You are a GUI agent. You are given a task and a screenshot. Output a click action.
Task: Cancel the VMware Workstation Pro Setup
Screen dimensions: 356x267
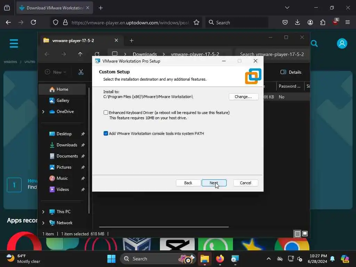click(245, 183)
